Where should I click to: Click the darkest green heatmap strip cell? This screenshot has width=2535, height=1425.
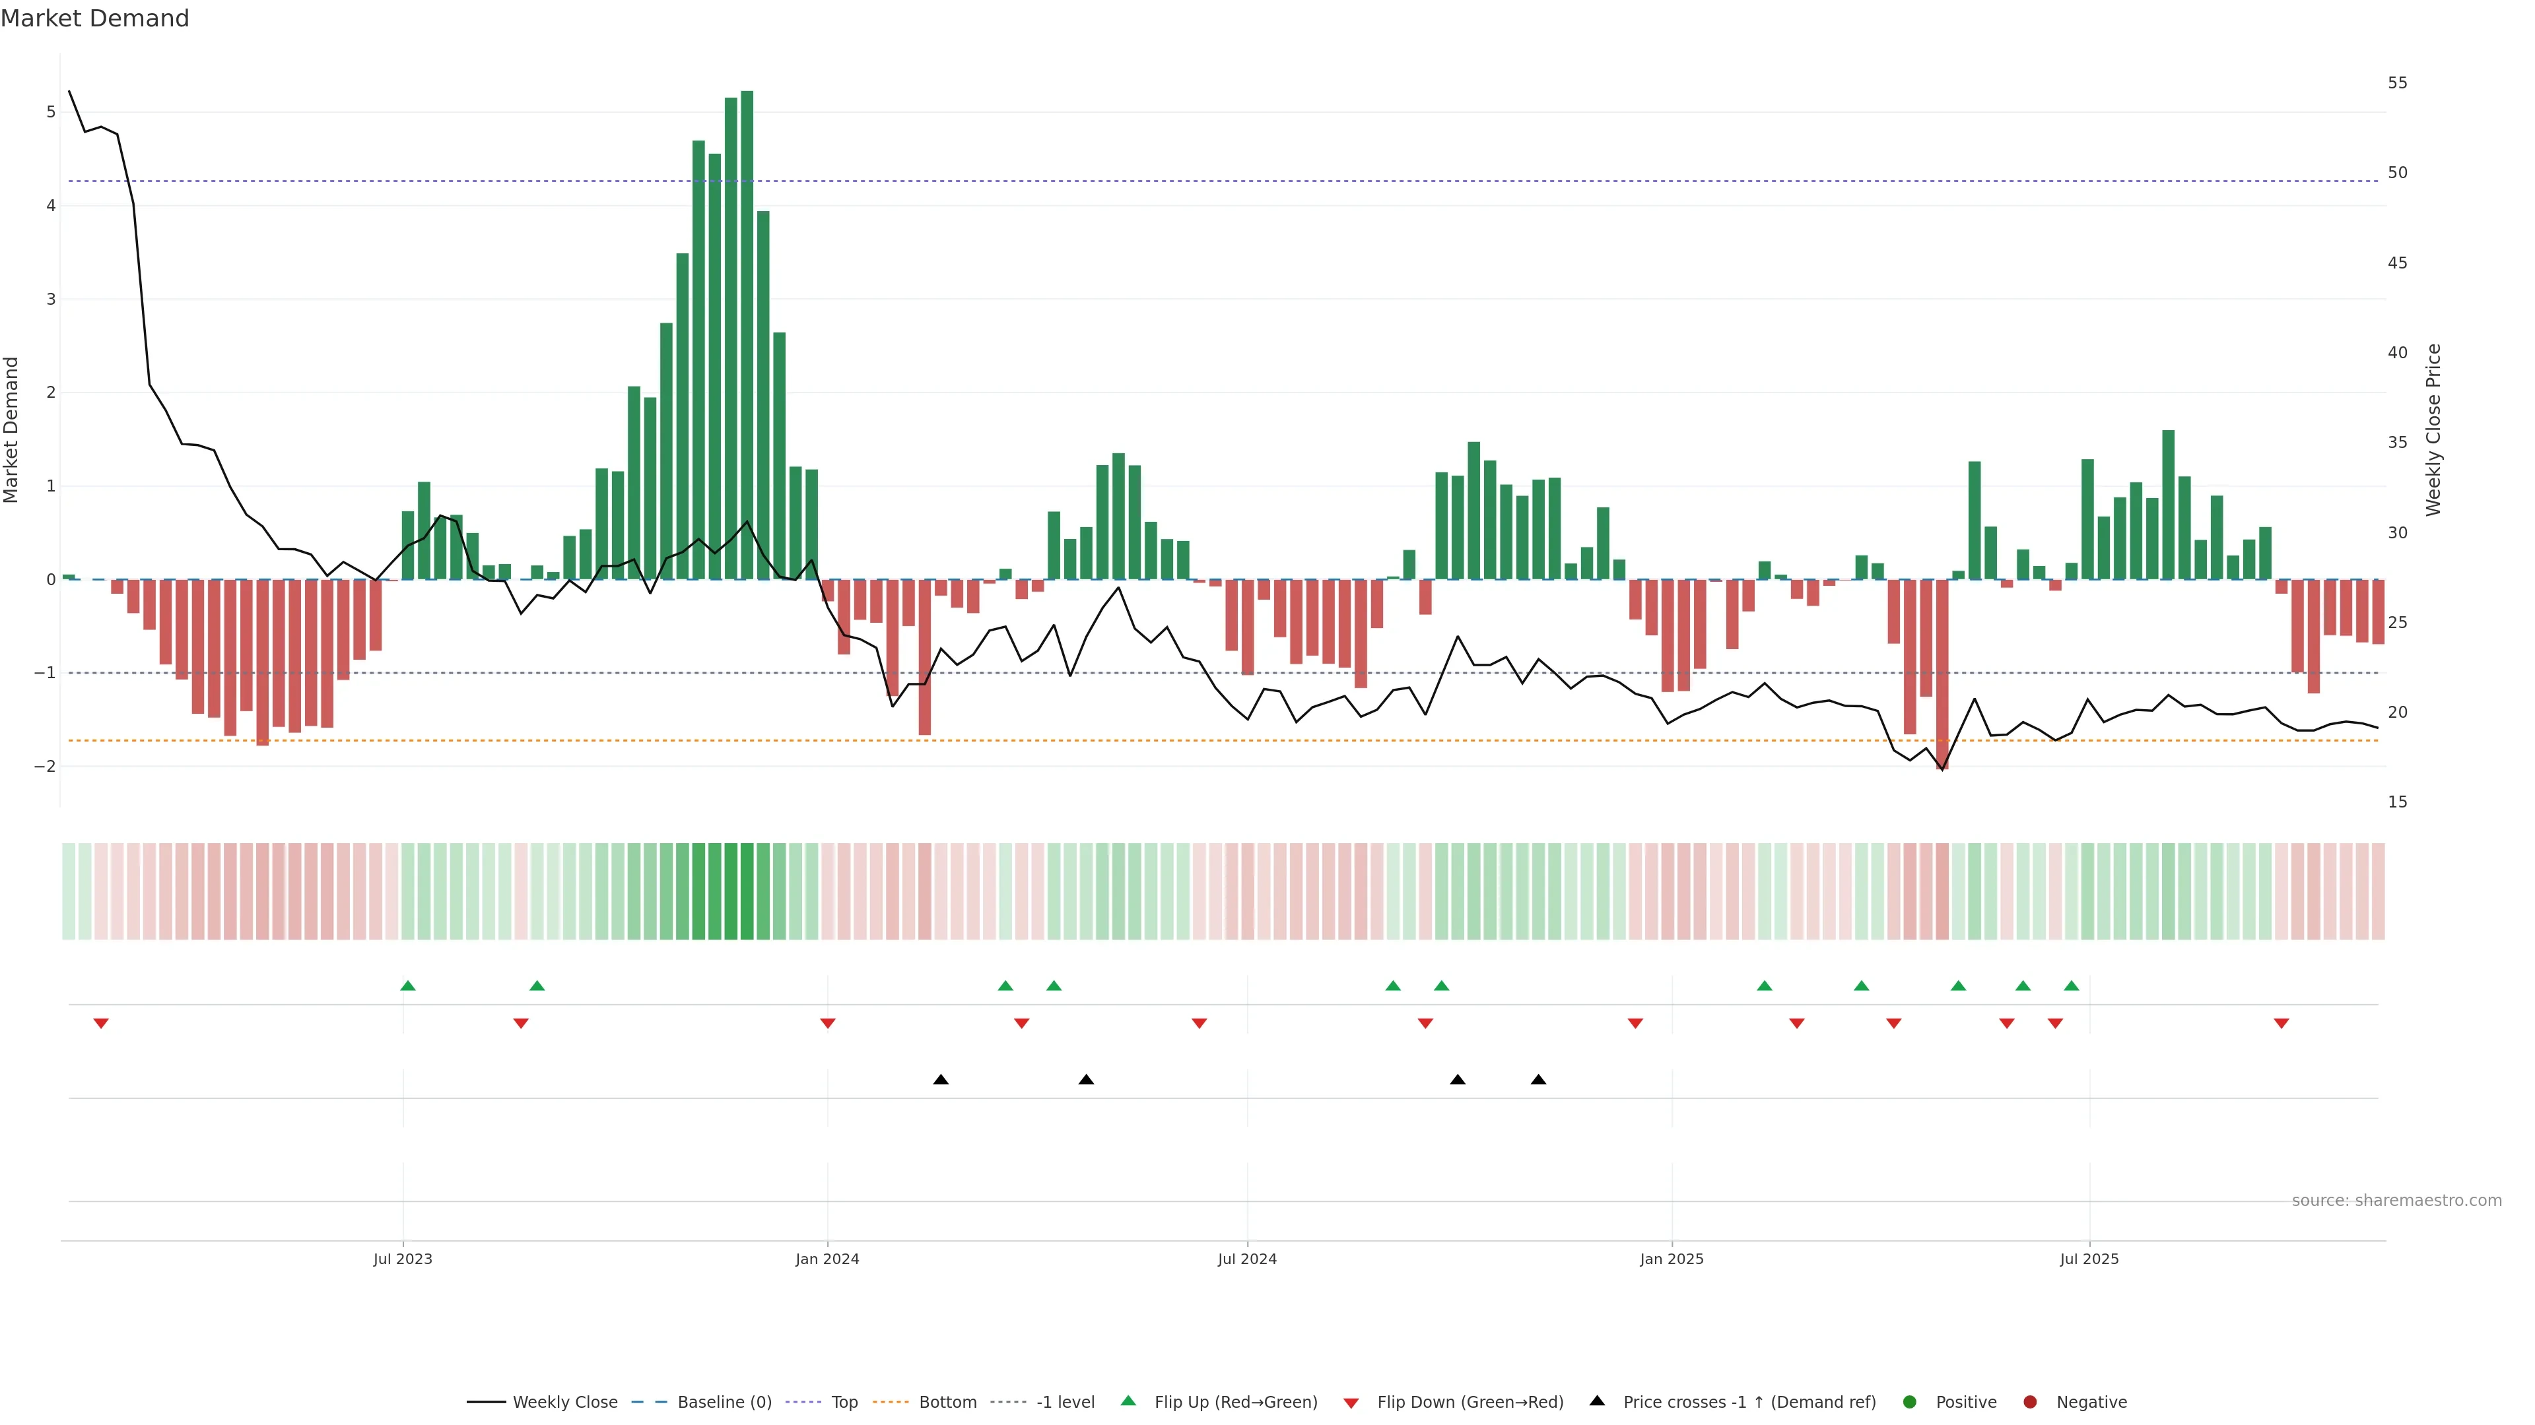[x=747, y=891]
